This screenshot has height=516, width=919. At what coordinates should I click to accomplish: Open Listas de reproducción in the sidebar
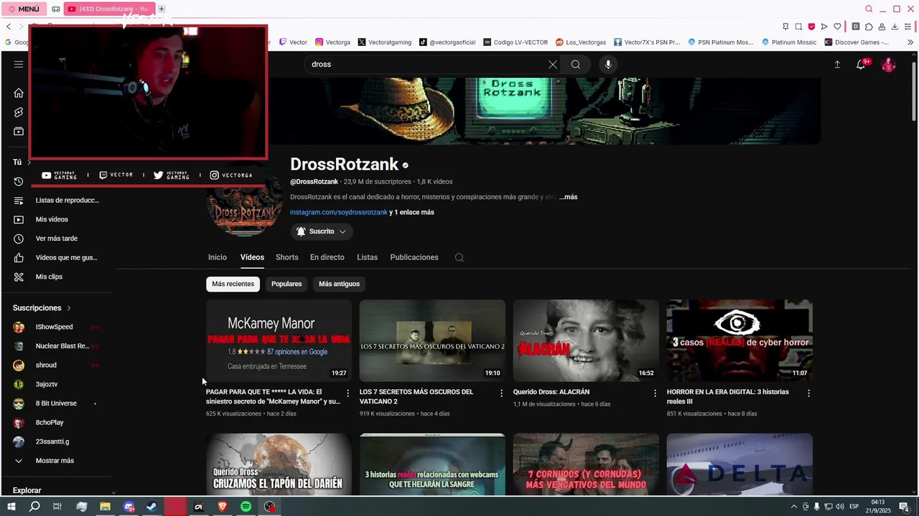click(57, 201)
